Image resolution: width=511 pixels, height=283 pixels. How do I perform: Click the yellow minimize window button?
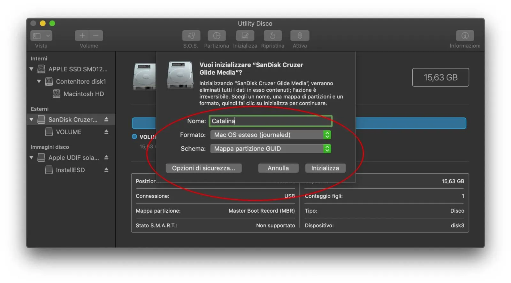coord(43,23)
